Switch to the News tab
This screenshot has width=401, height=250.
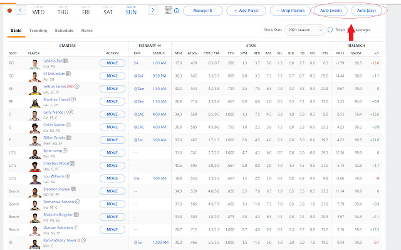tap(86, 31)
